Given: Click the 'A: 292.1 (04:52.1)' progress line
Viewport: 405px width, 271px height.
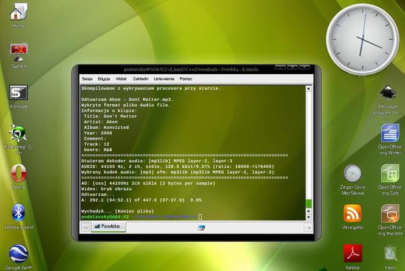Looking at the screenshot, I should click(x=141, y=200).
